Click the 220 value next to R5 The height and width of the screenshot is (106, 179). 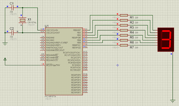point(136,38)
